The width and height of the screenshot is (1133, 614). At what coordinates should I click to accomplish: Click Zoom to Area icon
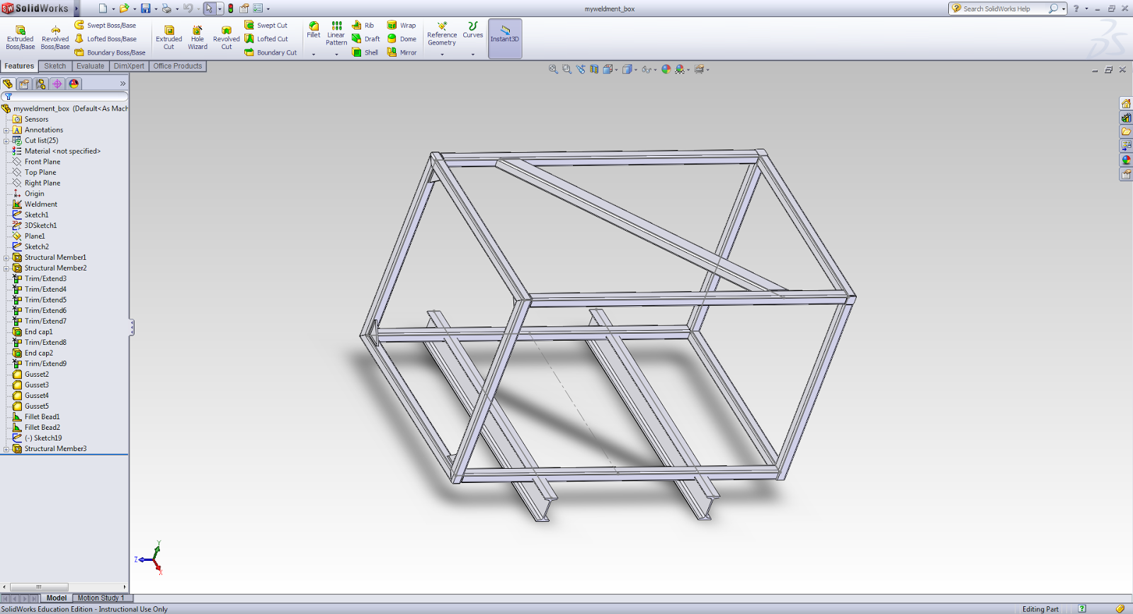[566, 69]
